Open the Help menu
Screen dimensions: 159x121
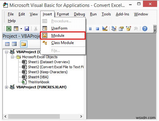pos(12,21)
